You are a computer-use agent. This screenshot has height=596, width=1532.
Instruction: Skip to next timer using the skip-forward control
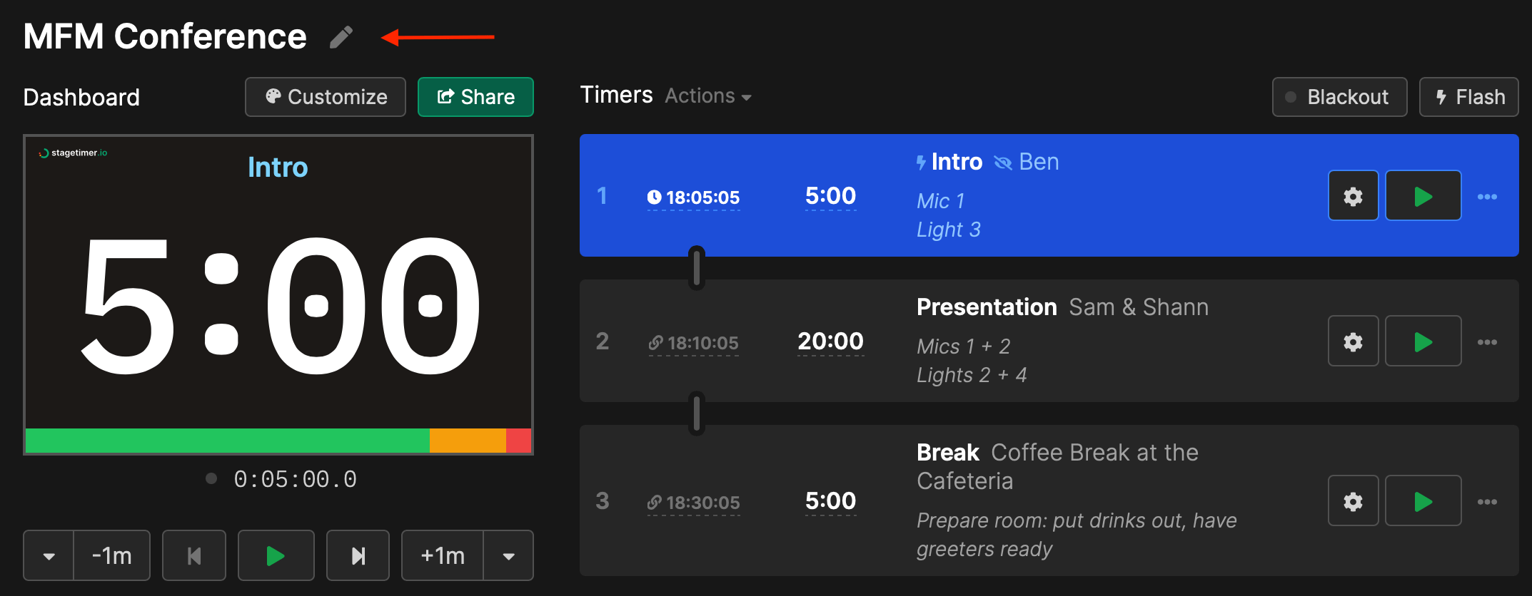click(358, 555)
